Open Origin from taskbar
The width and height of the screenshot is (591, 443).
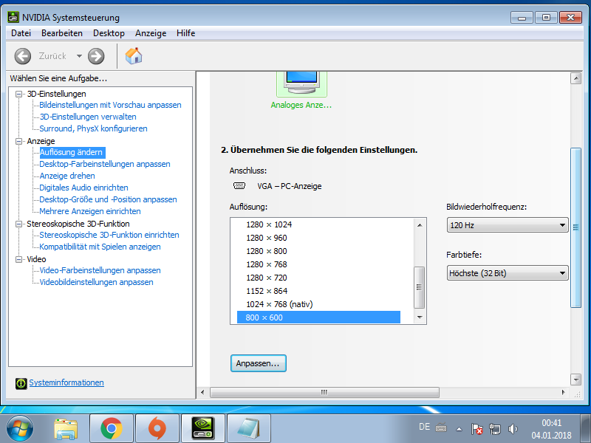[157, 429]
